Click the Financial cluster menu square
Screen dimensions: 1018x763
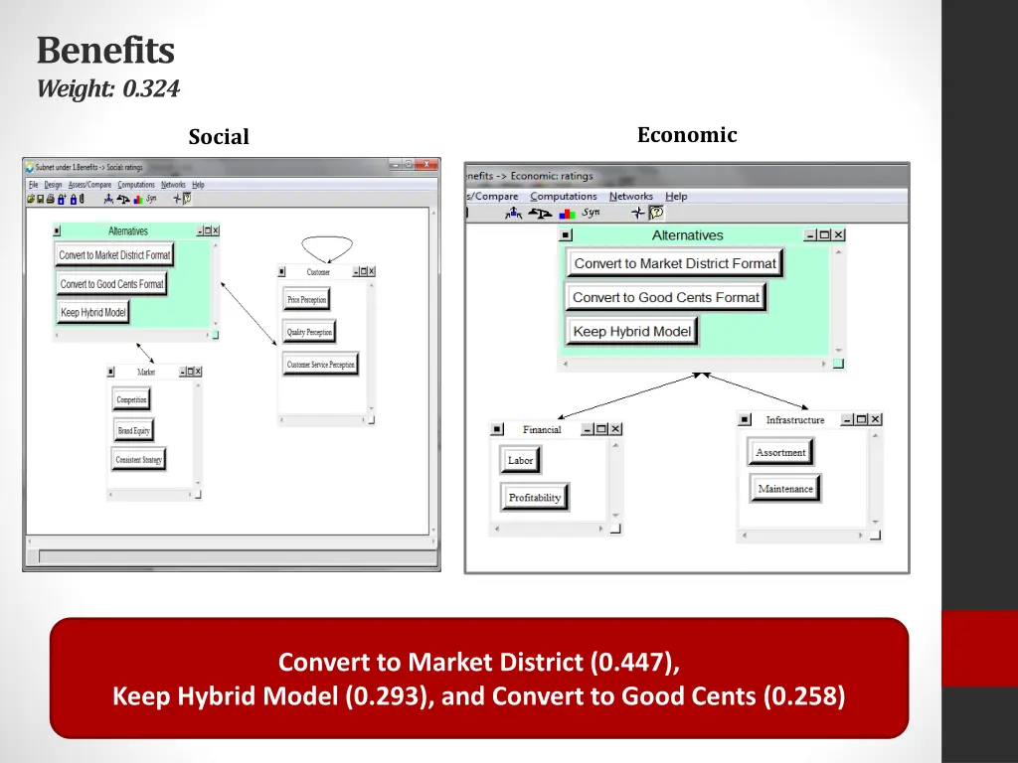tap(497, 429)
